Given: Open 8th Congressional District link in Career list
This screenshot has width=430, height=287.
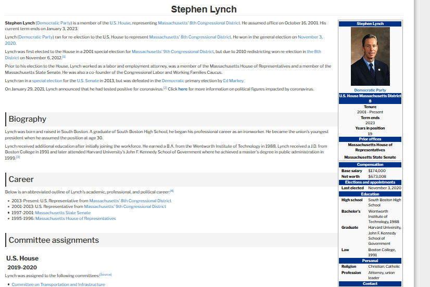Looking at the screenshot, I should pyautogui.click(x=130, y=201).
